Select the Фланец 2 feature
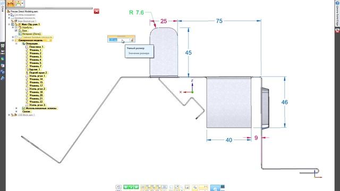The image size is (340, 191). coord(35,53)
